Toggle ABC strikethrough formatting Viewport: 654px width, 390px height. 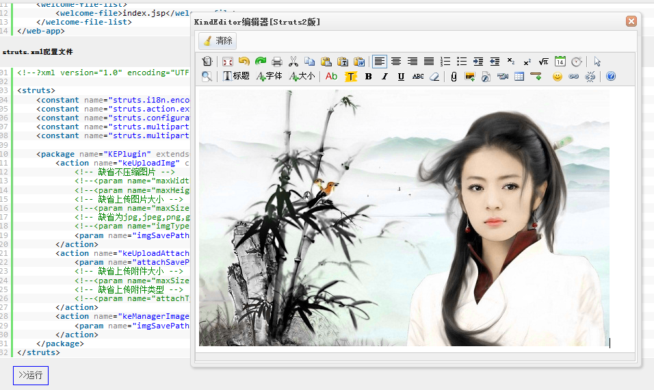click(418, 77)
